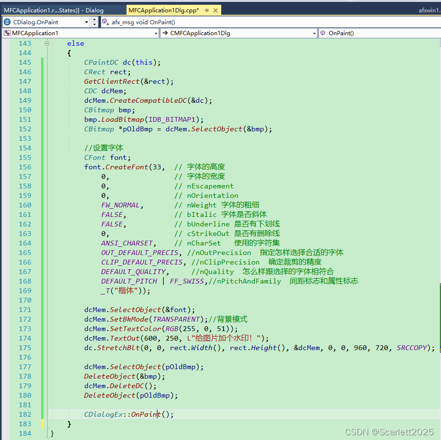Click the cube icon beside OnPaint()
Image resolution: width=441 pixels, height=440 pixels.
point(323,33)
